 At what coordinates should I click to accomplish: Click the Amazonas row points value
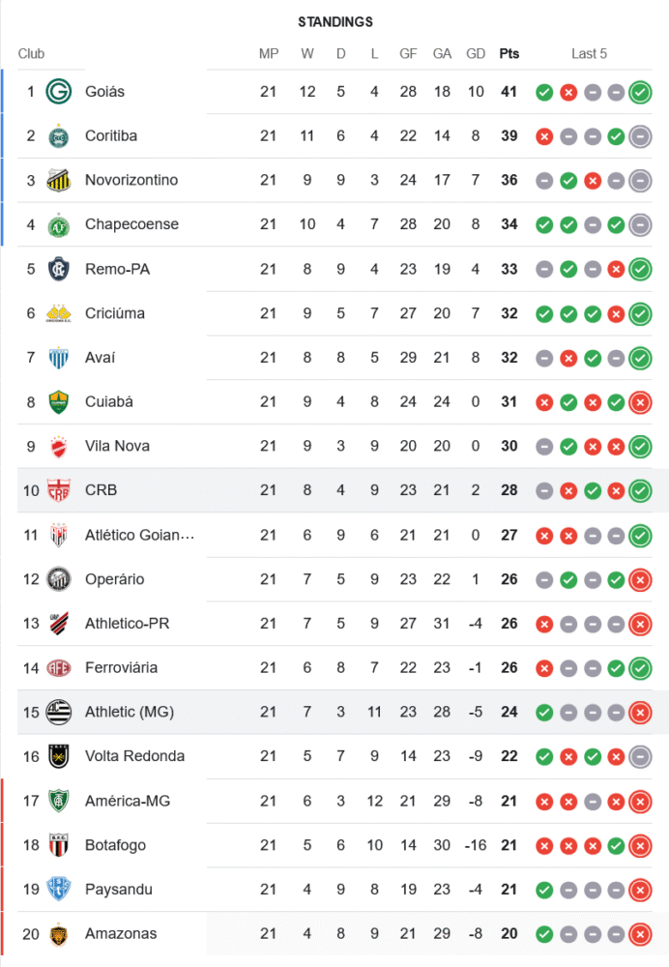509,934
